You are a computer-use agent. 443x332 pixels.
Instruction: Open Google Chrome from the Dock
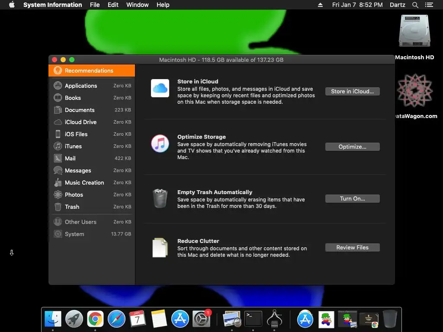coord(95,319)
